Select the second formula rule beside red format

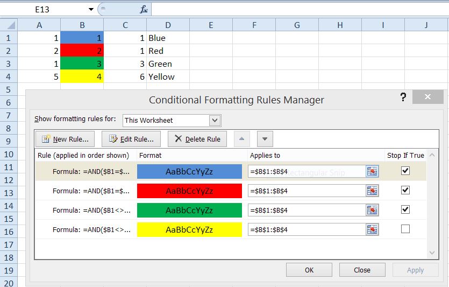click(91, 191)
